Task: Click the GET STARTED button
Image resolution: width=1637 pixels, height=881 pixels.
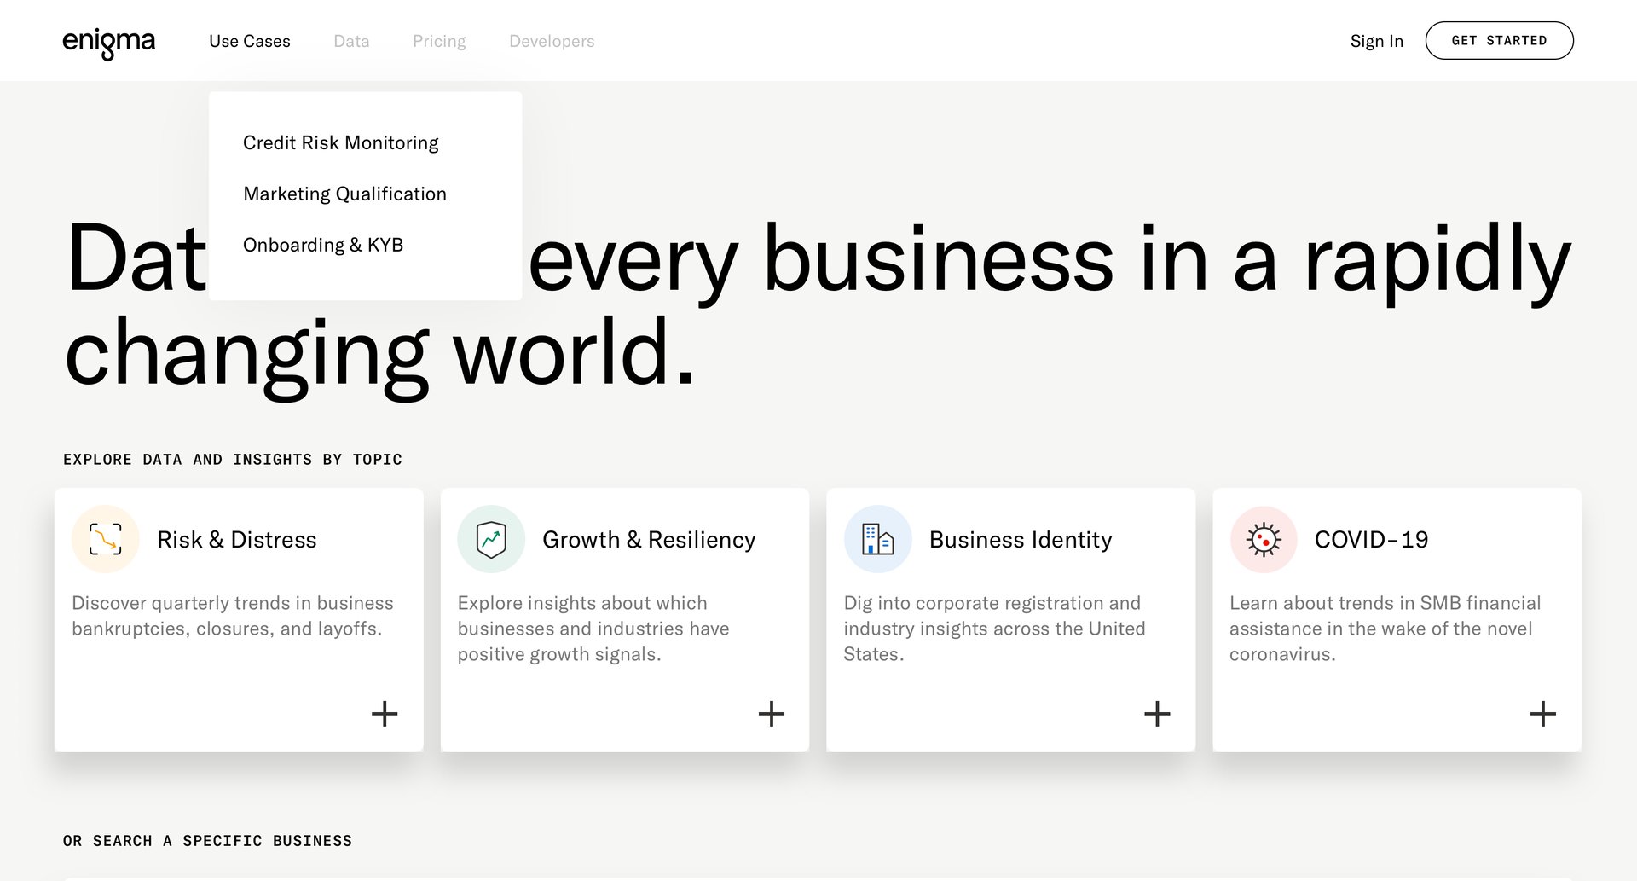Action: pyautogui.click(x=1499, y=39)
